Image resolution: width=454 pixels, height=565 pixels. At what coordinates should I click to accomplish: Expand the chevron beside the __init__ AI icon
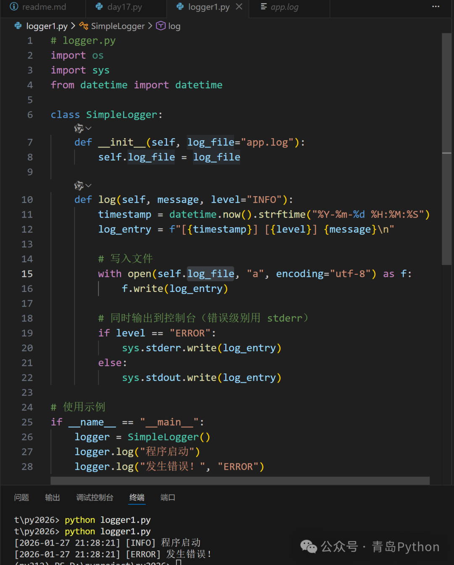(88, 128)
